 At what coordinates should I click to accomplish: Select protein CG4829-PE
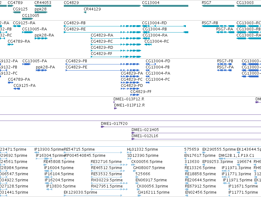(76, 67)
